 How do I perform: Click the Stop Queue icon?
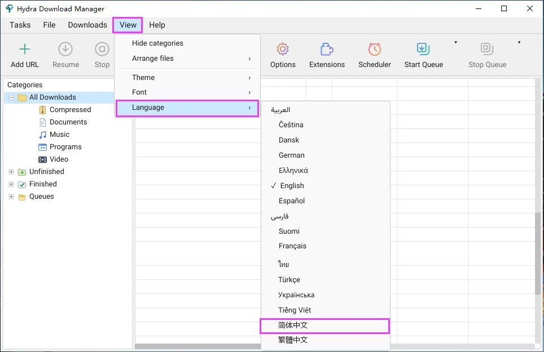487,49
